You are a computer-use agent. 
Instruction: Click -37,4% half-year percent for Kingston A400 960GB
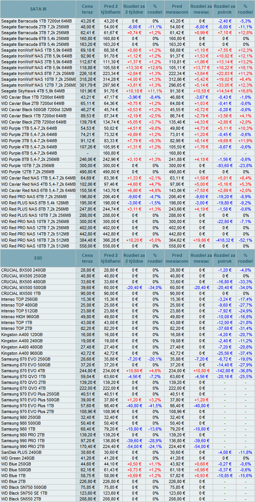(x=245, y=353)
